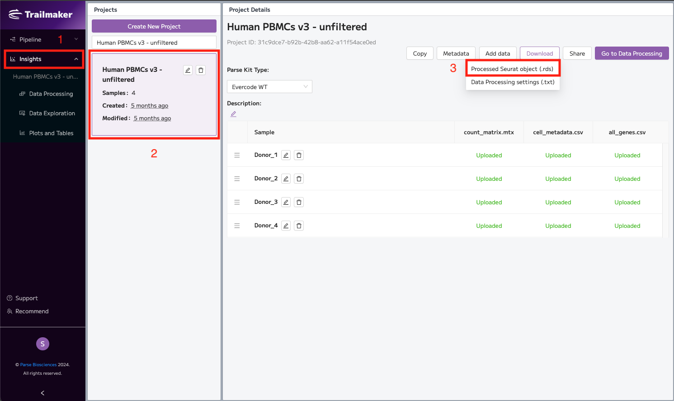The height and width of the screenshot is (401, 674).
Task: Delete the Donor_2 sample via trash icon
Action: (299, 179)
